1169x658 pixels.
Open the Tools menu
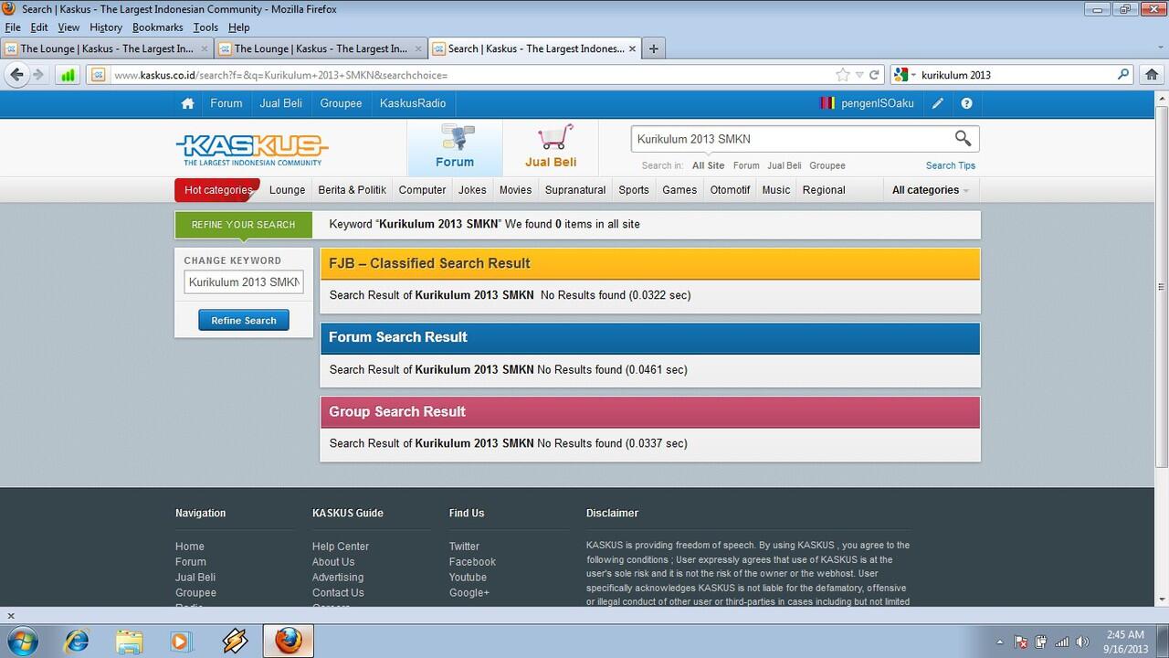point(205,27)
